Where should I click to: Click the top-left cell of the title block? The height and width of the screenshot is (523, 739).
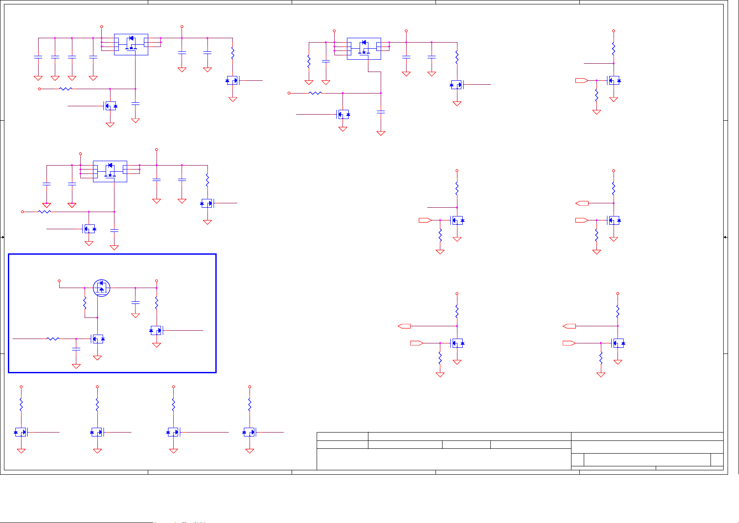tap(342, 436)
